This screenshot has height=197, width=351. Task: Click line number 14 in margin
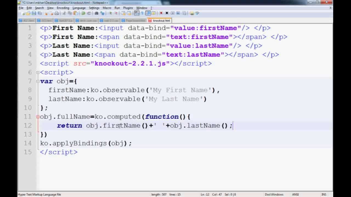[28, 143]
